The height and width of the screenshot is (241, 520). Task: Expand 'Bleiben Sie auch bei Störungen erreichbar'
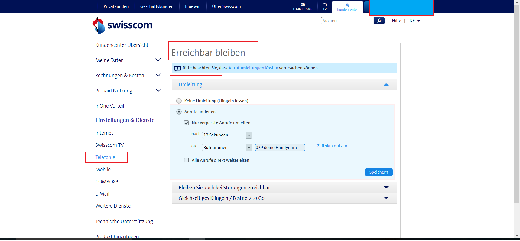(x=386, y=188)
